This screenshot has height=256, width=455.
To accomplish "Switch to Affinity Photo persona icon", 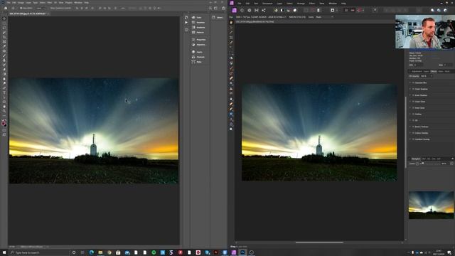I will pyautogui.click(x=234, y=10).
